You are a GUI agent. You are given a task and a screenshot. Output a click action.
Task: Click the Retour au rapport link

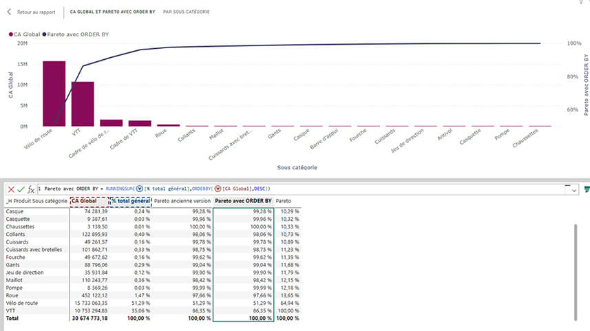(36, 12)
